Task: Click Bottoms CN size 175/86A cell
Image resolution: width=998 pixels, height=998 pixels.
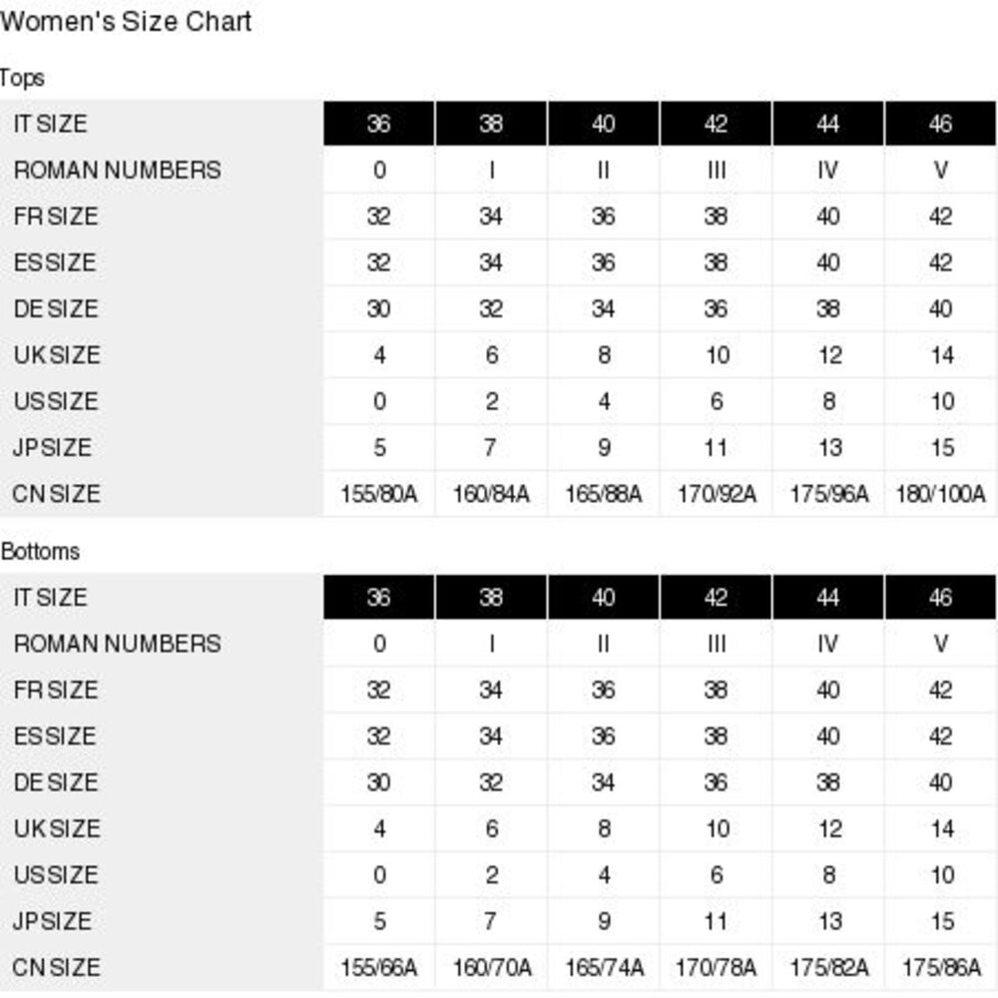Action: [941, 967]
